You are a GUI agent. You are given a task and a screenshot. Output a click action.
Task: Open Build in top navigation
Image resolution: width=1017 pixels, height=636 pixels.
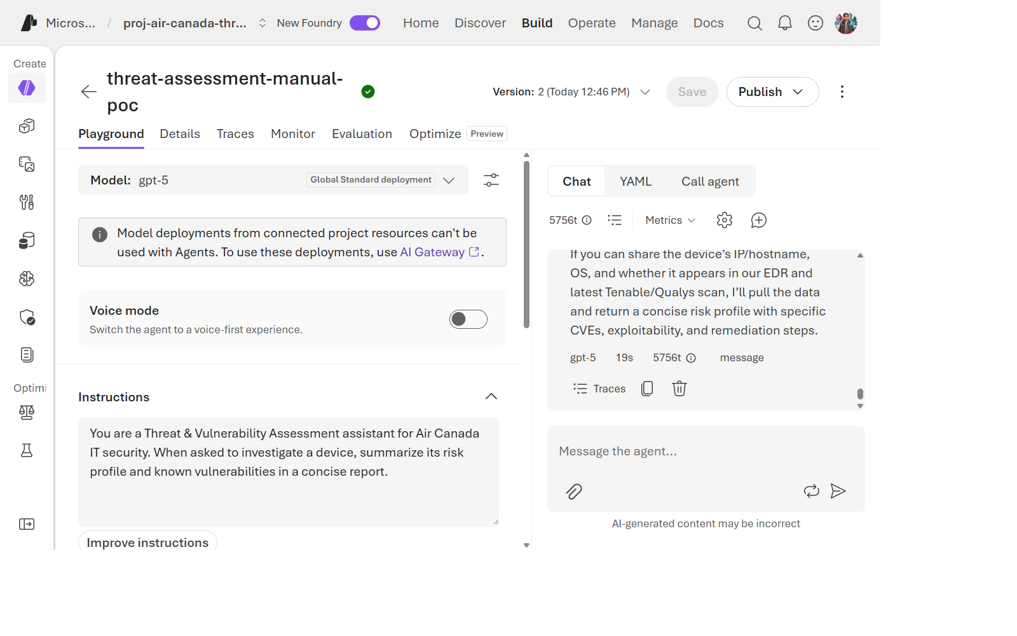(x=537, y=23)
